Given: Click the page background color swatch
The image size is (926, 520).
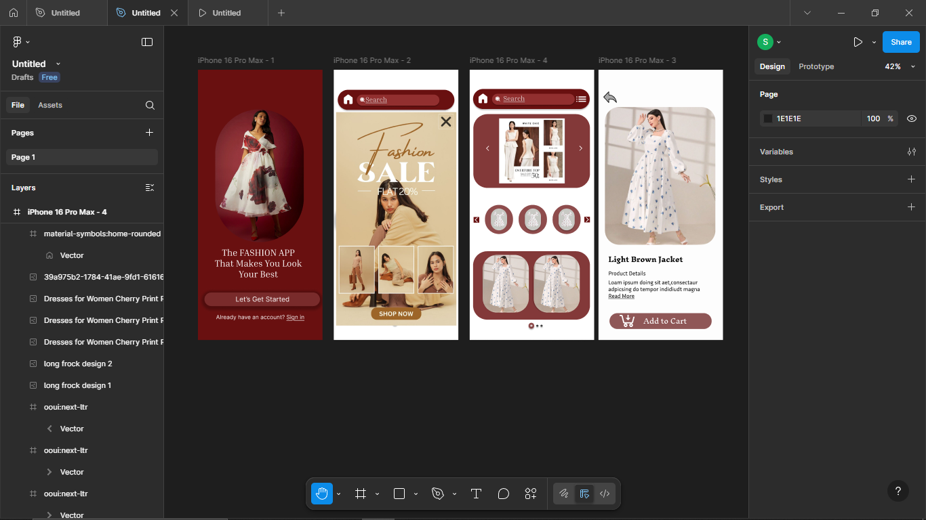Looking at the screenshot, I should pos(768,118).
